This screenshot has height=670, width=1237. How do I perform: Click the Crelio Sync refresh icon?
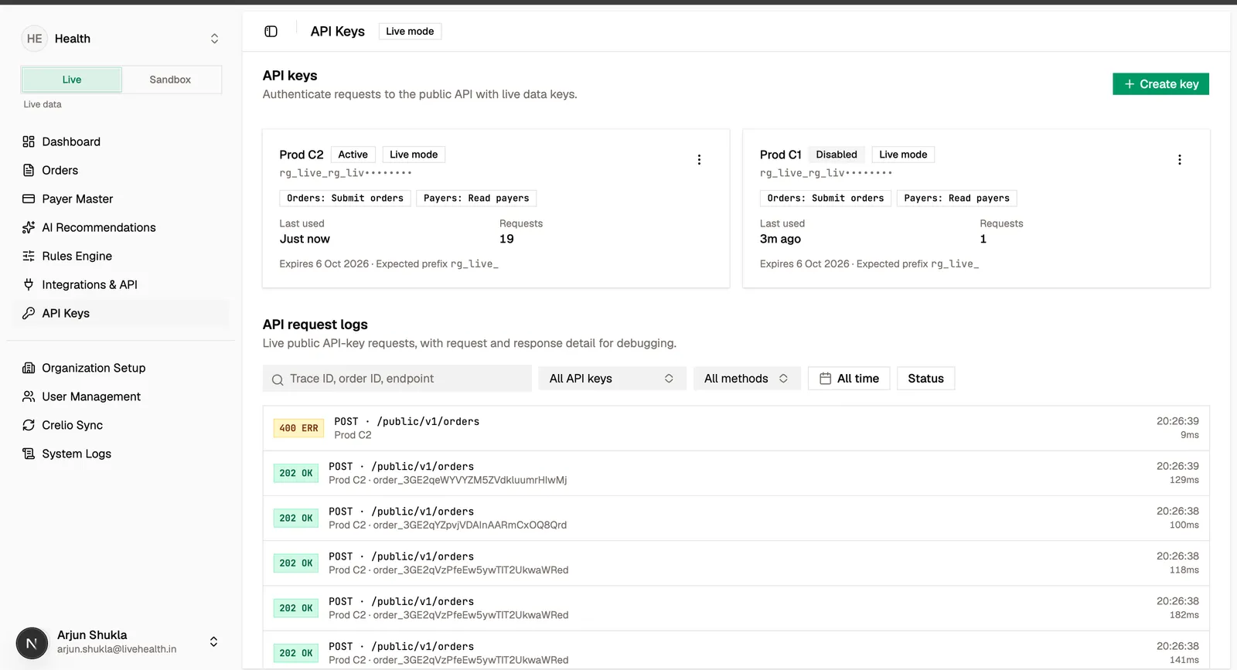[x=29, y=425]
